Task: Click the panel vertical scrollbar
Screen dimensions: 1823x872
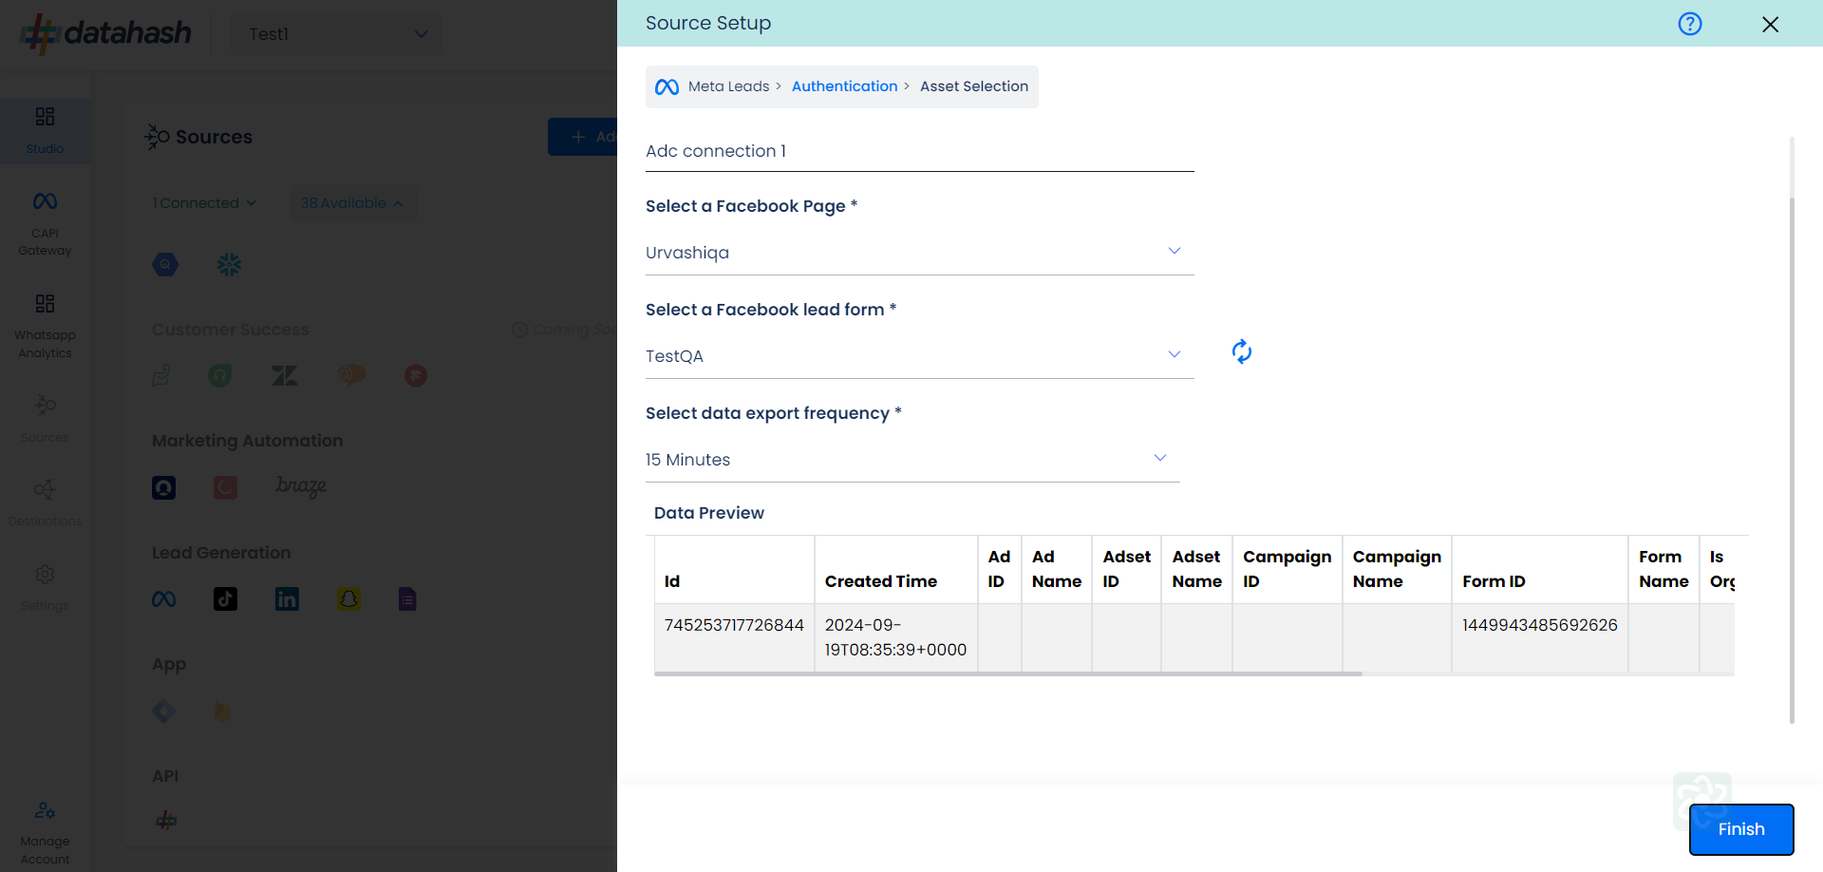Action: tap(1792, 460)
